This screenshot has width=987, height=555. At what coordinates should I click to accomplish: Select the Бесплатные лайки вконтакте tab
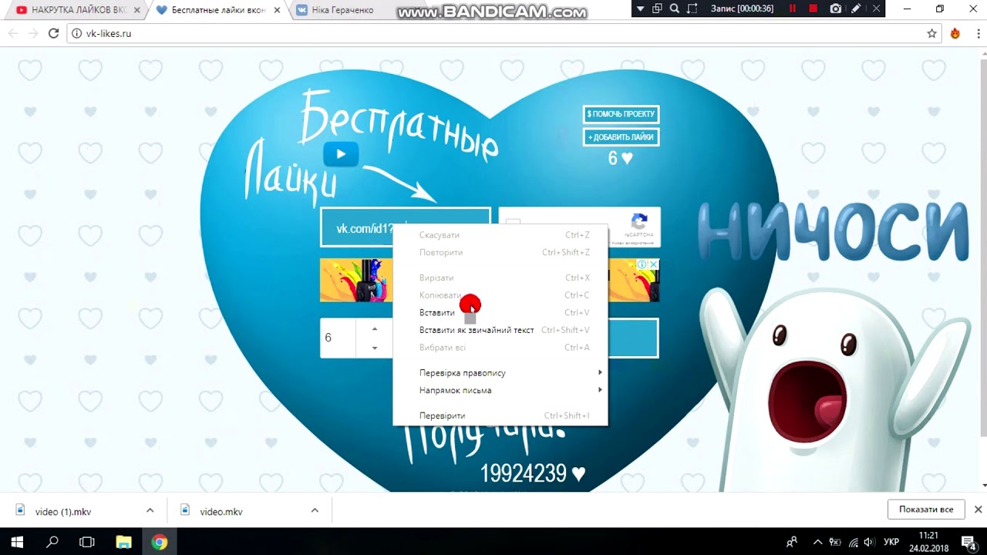(218, 10)
